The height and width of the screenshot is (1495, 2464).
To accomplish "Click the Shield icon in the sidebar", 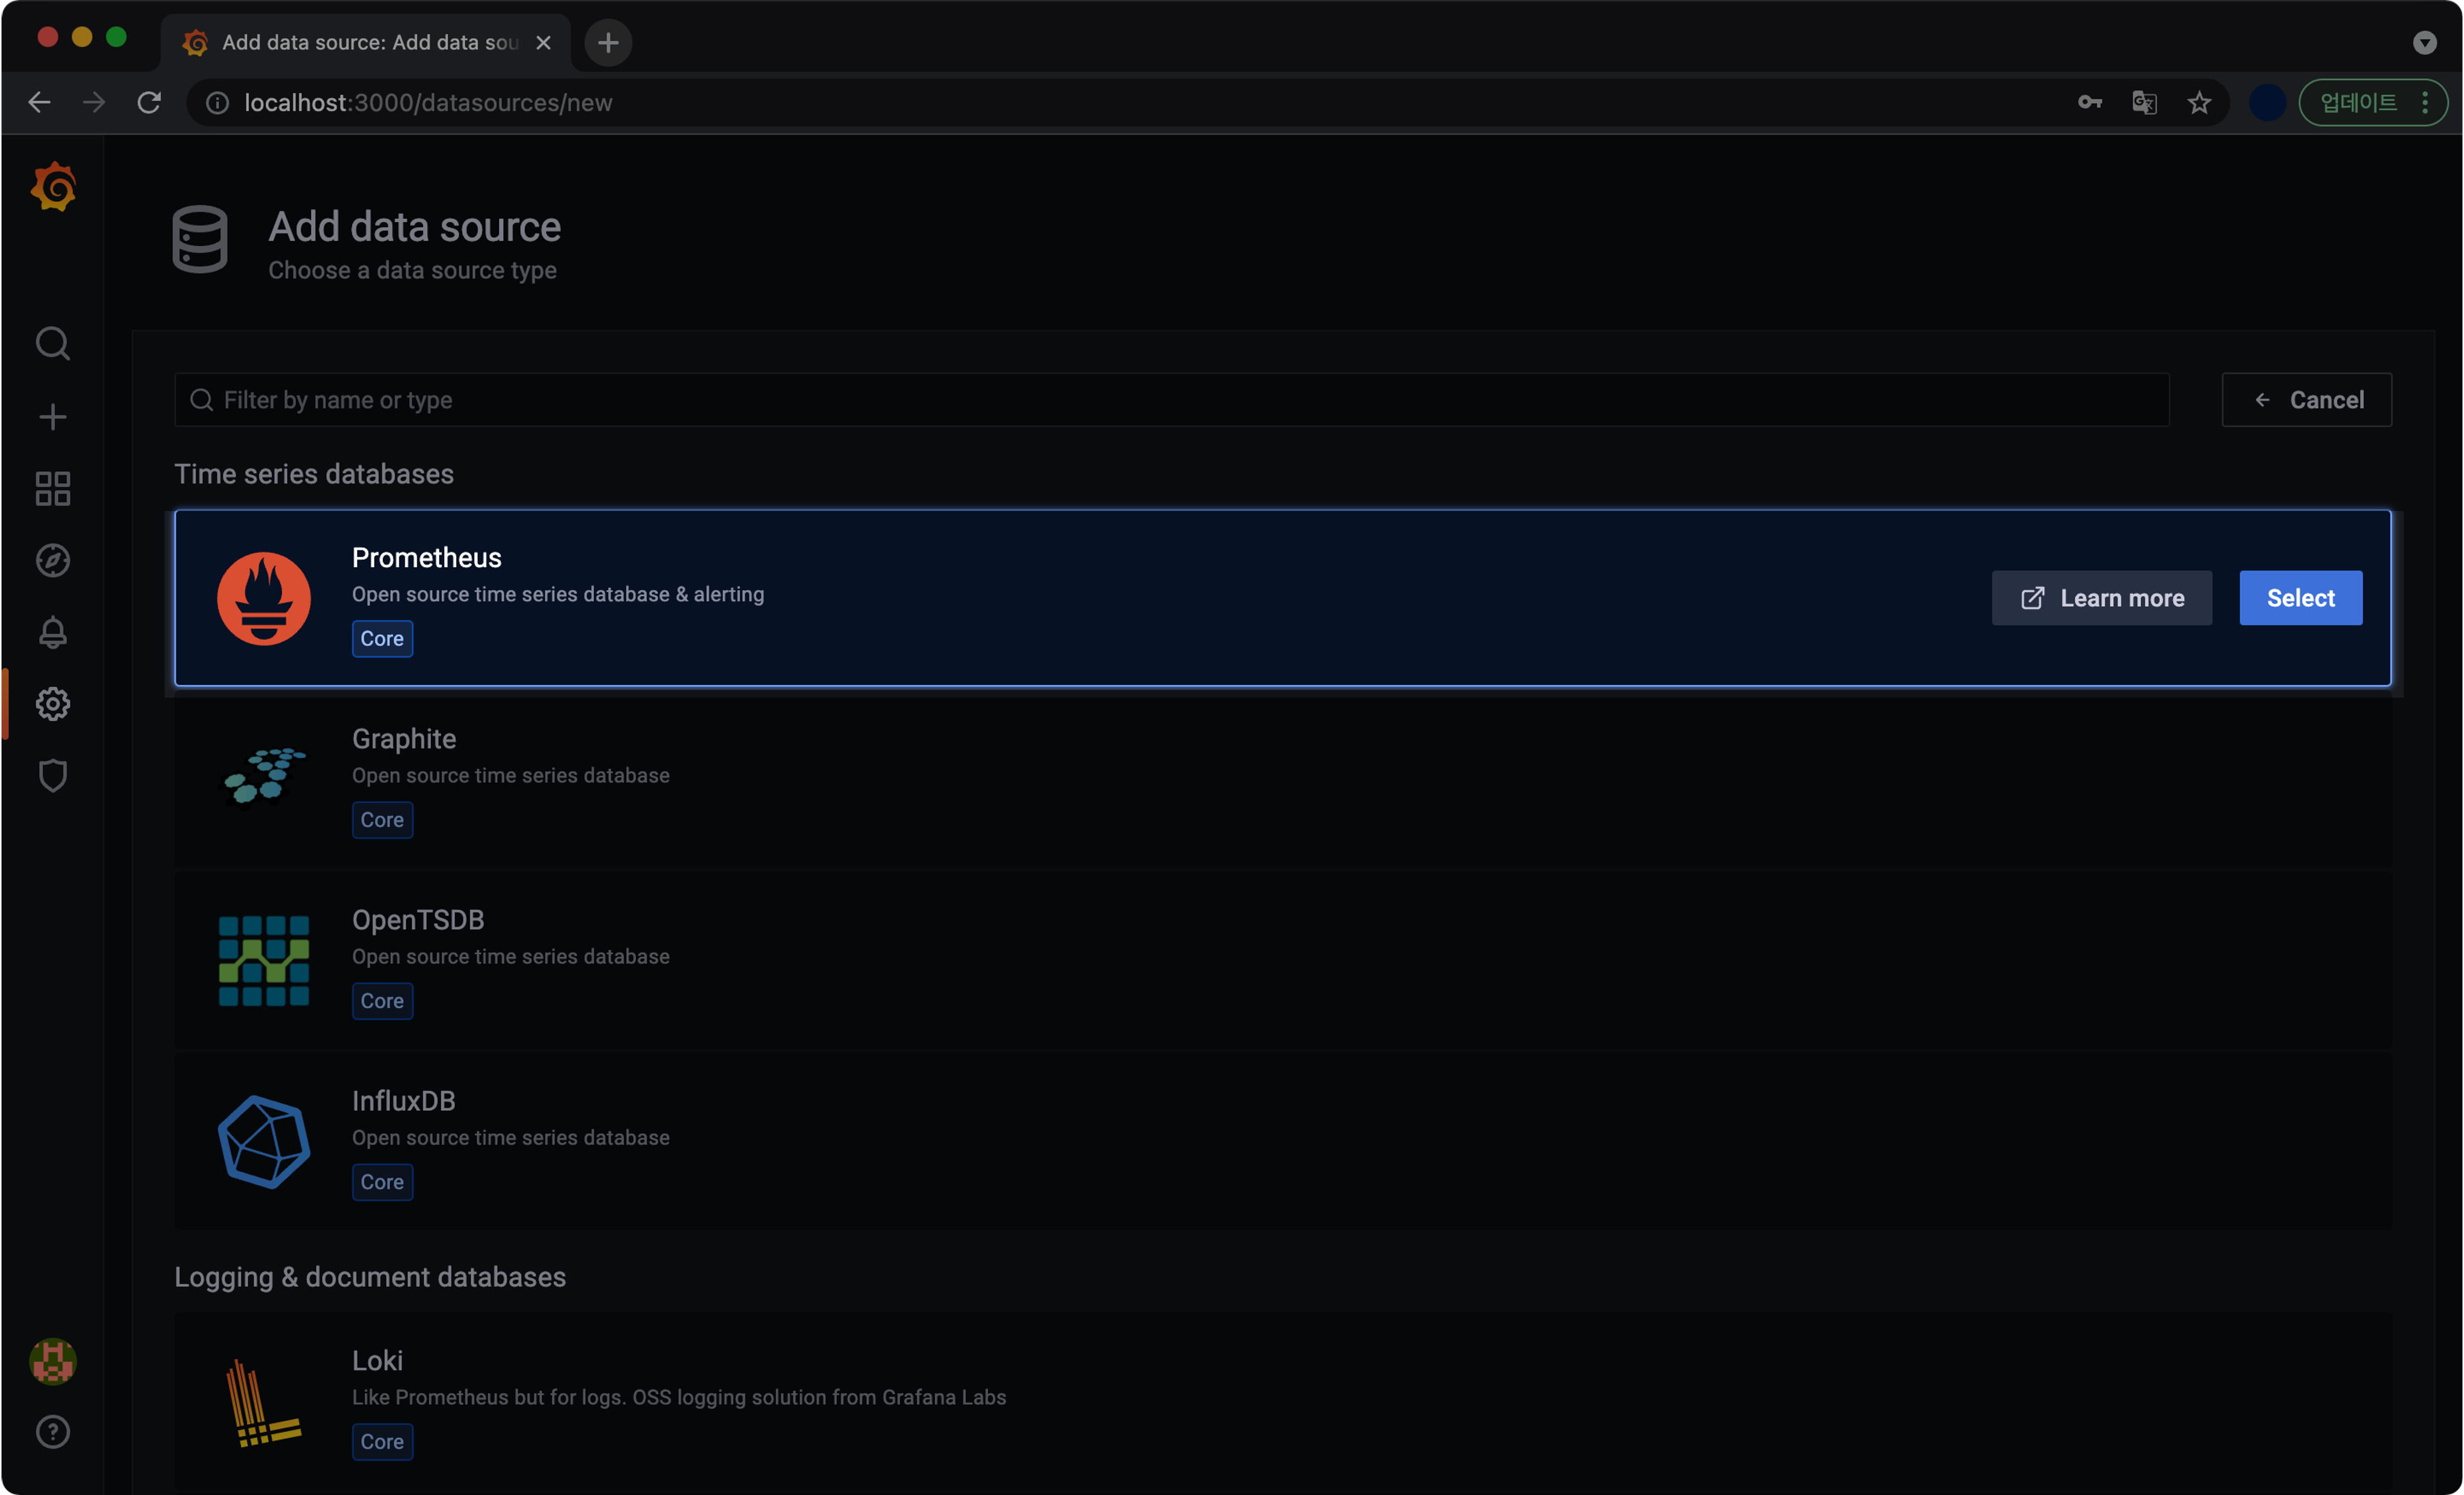I will point(53,777).
